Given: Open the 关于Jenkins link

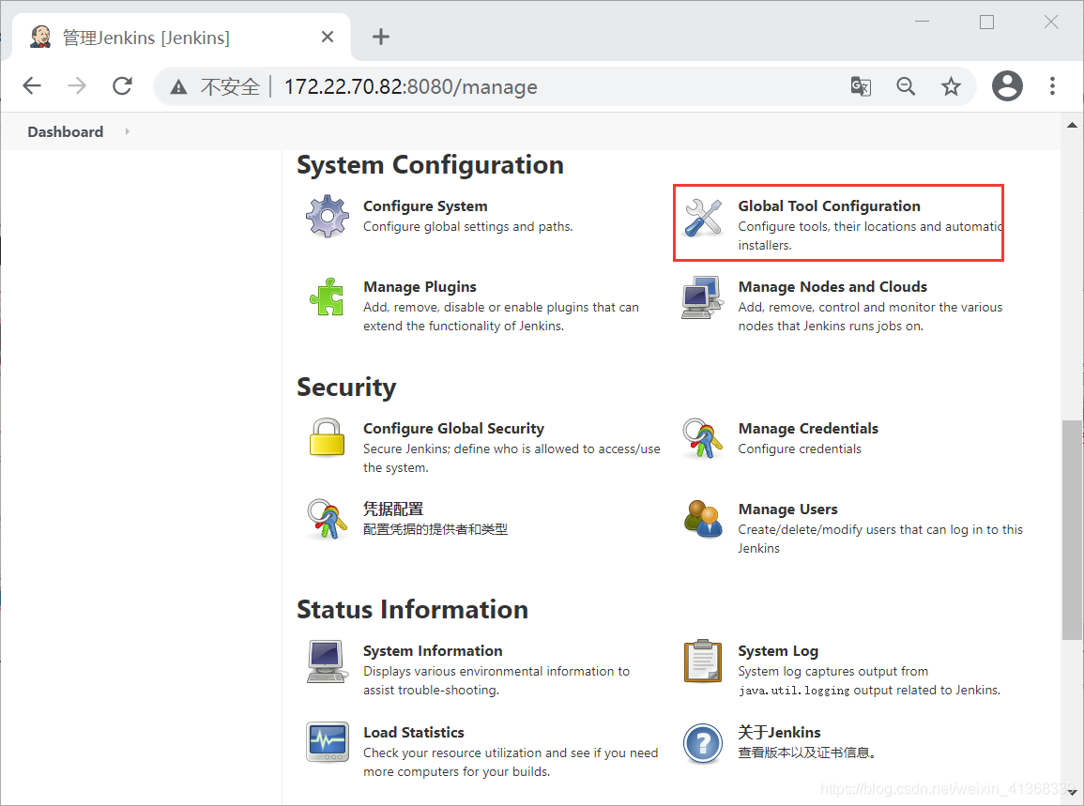Looking at the screenshot, I should pyautogui.click(x=779, y=733).
